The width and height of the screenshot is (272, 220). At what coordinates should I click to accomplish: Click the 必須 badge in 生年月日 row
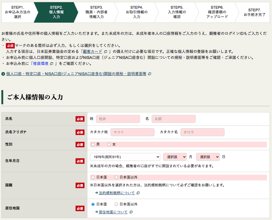(80, 161)
